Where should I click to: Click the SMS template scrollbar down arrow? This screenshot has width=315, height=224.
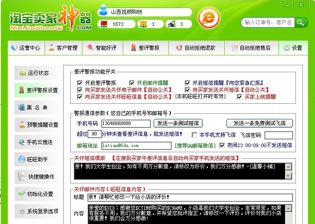289,176
